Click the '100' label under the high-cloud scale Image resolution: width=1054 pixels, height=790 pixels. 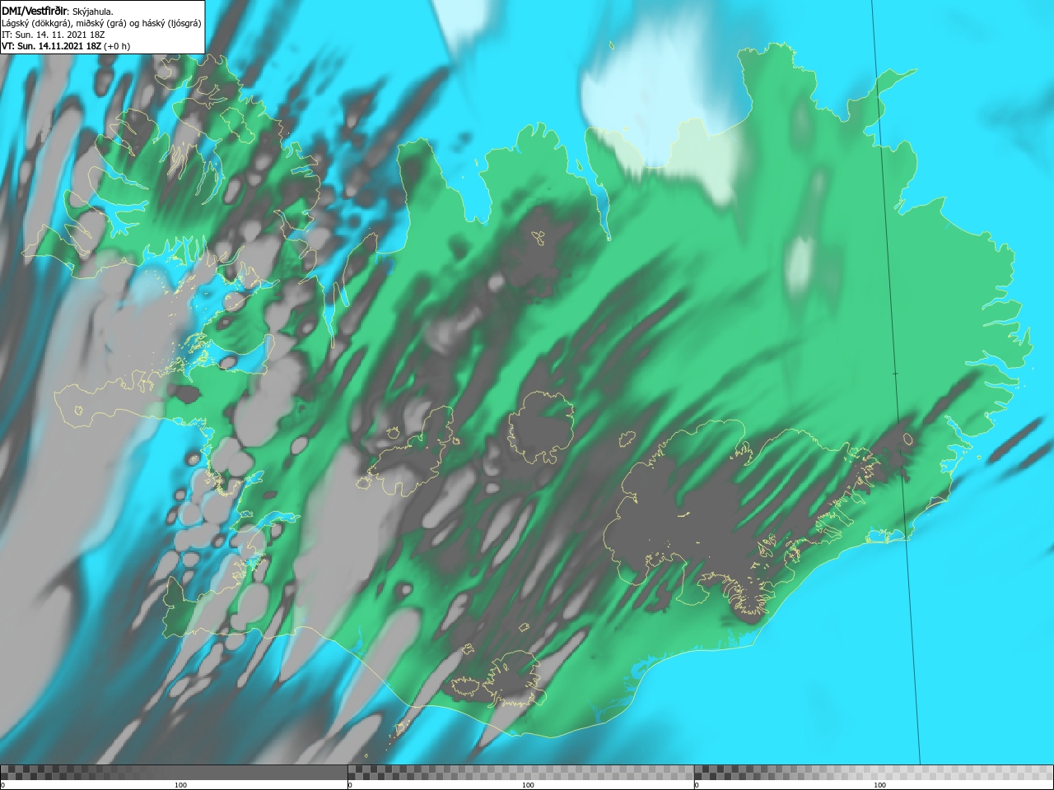(x=879, y=785)
